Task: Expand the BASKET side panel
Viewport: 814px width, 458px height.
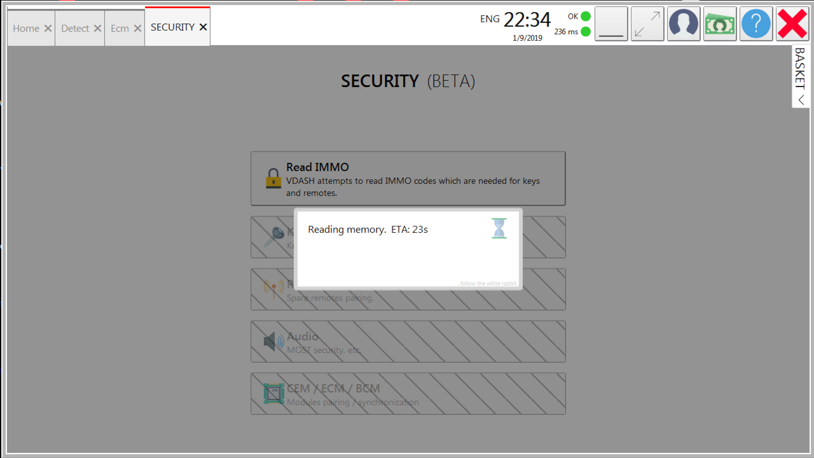Action: [800, 76]
